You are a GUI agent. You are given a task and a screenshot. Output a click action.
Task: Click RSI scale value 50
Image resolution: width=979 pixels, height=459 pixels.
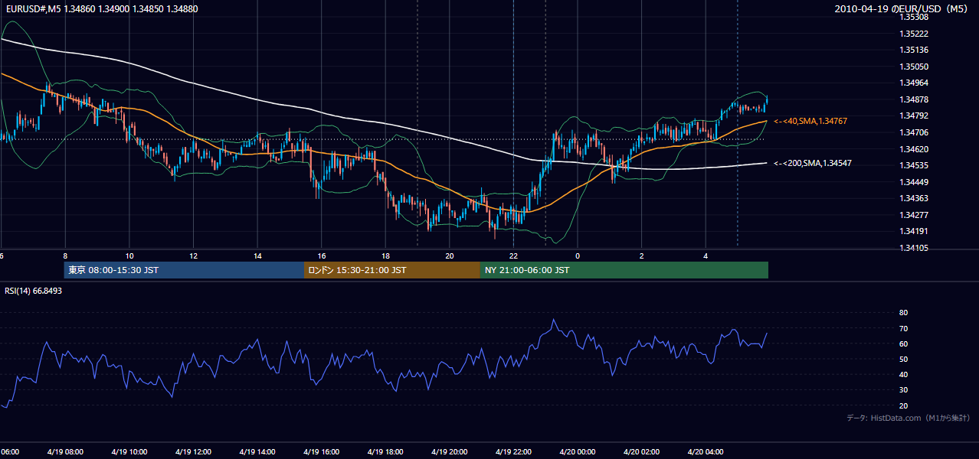coord(903,359)
